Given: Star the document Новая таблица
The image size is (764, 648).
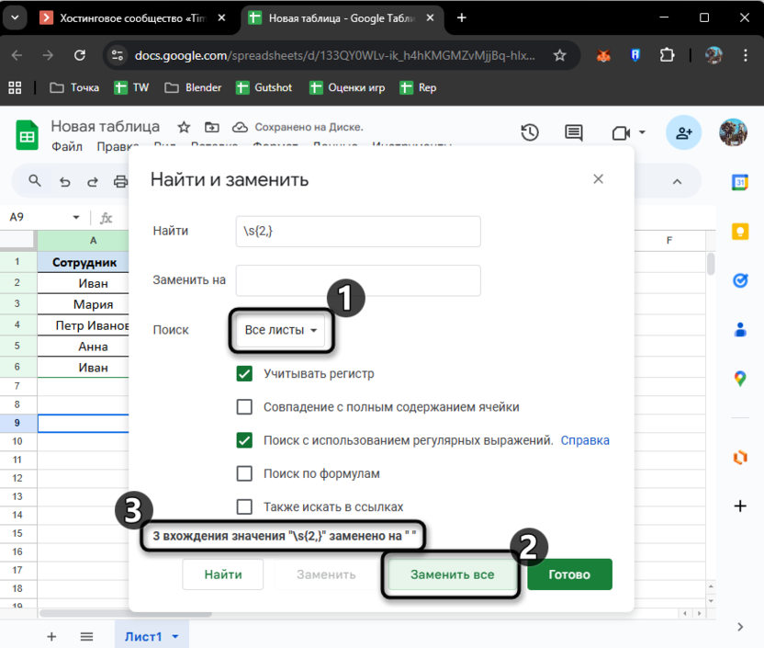Looking at the screenshot, I should click(x=184, y=127).
